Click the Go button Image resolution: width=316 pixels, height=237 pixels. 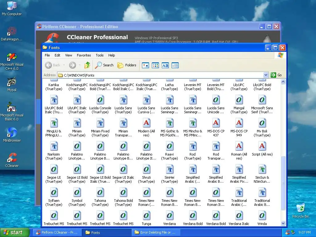click(276, 75)
